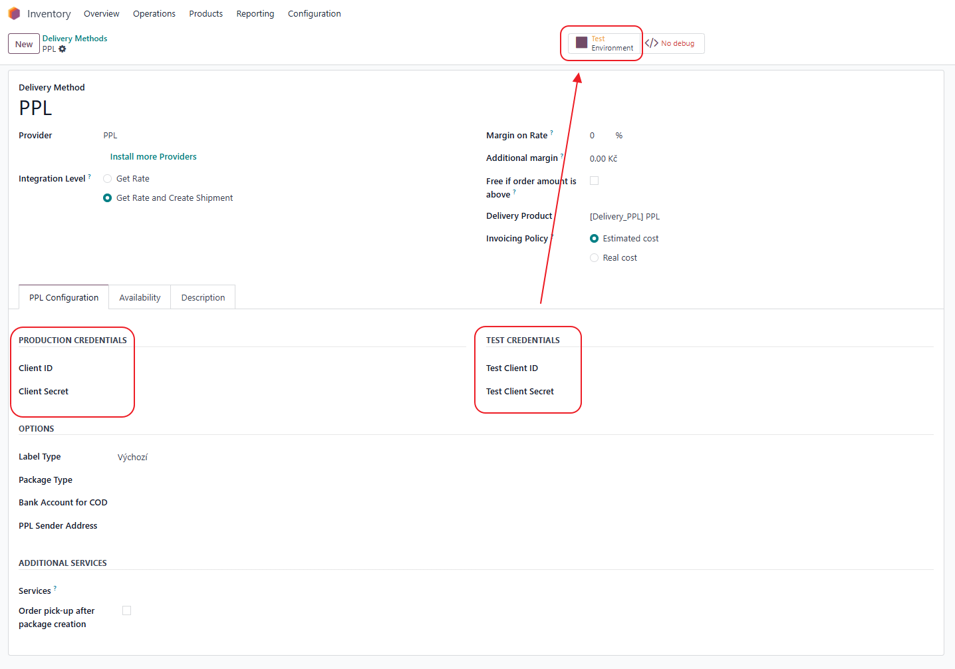The image size is (955, 669).
Task: Edit the Margin on Rate value
Action: (x=593, y=136)
